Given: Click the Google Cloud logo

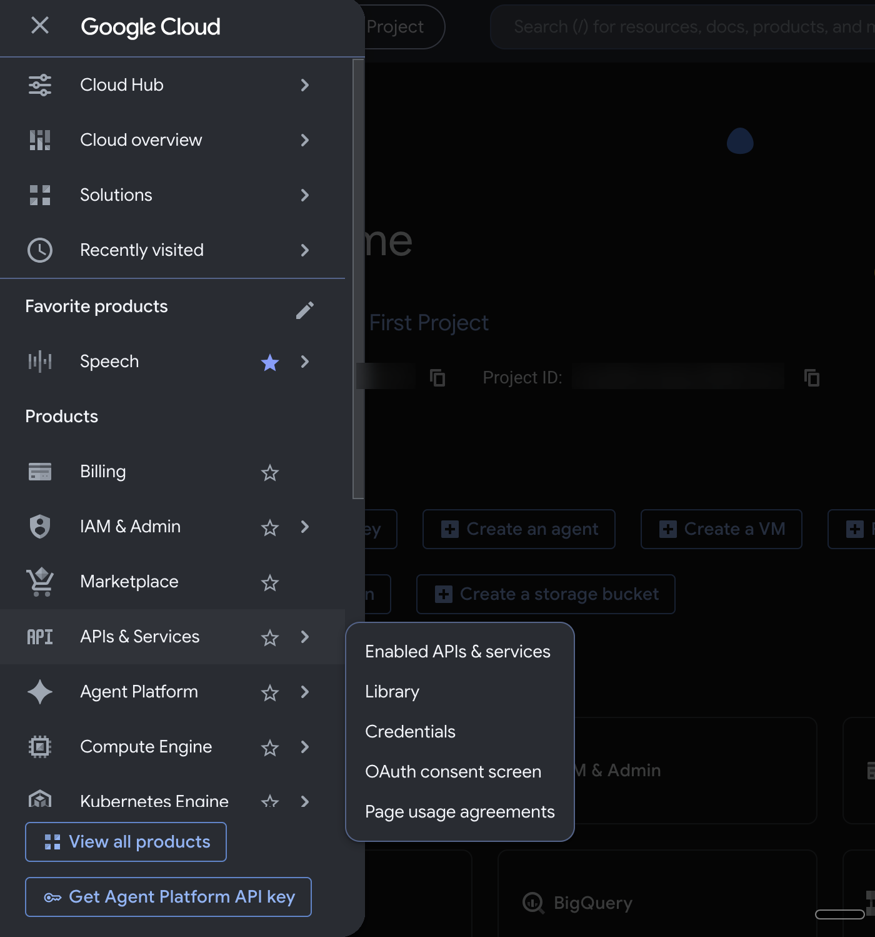Looking at the screenshot, I should (x=151, y=27).
